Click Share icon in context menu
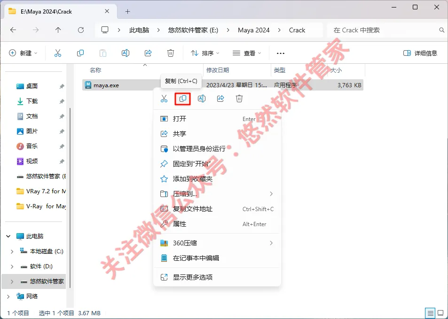 pyautogui.click(x=220, y=99)
